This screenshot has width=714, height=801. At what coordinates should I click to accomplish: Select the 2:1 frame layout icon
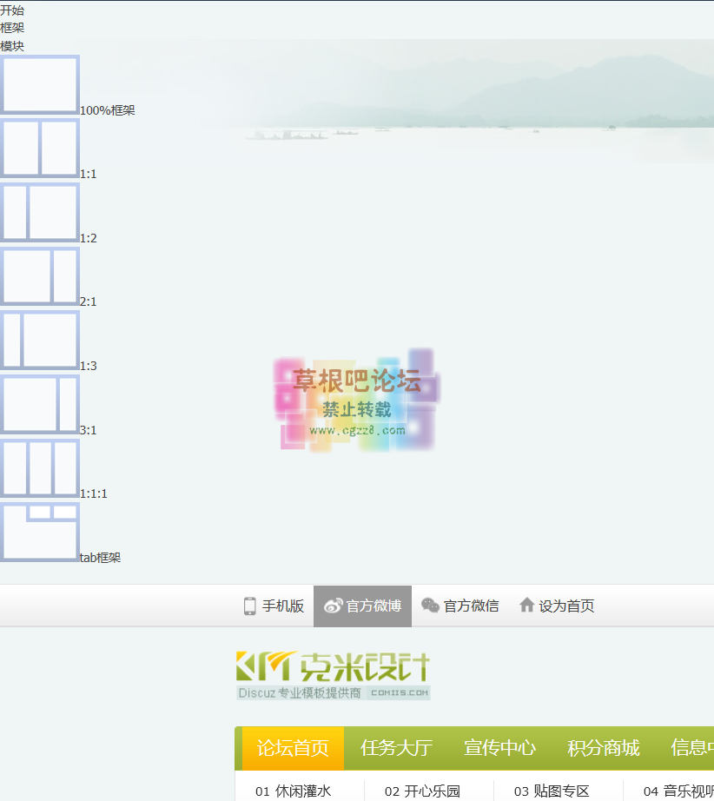click(x=40, y=276)
